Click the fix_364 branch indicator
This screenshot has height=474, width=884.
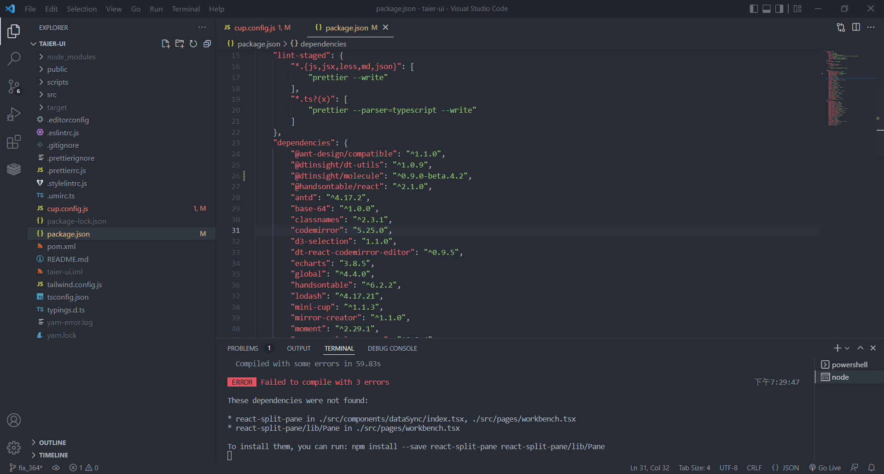[x=26, y=468]
